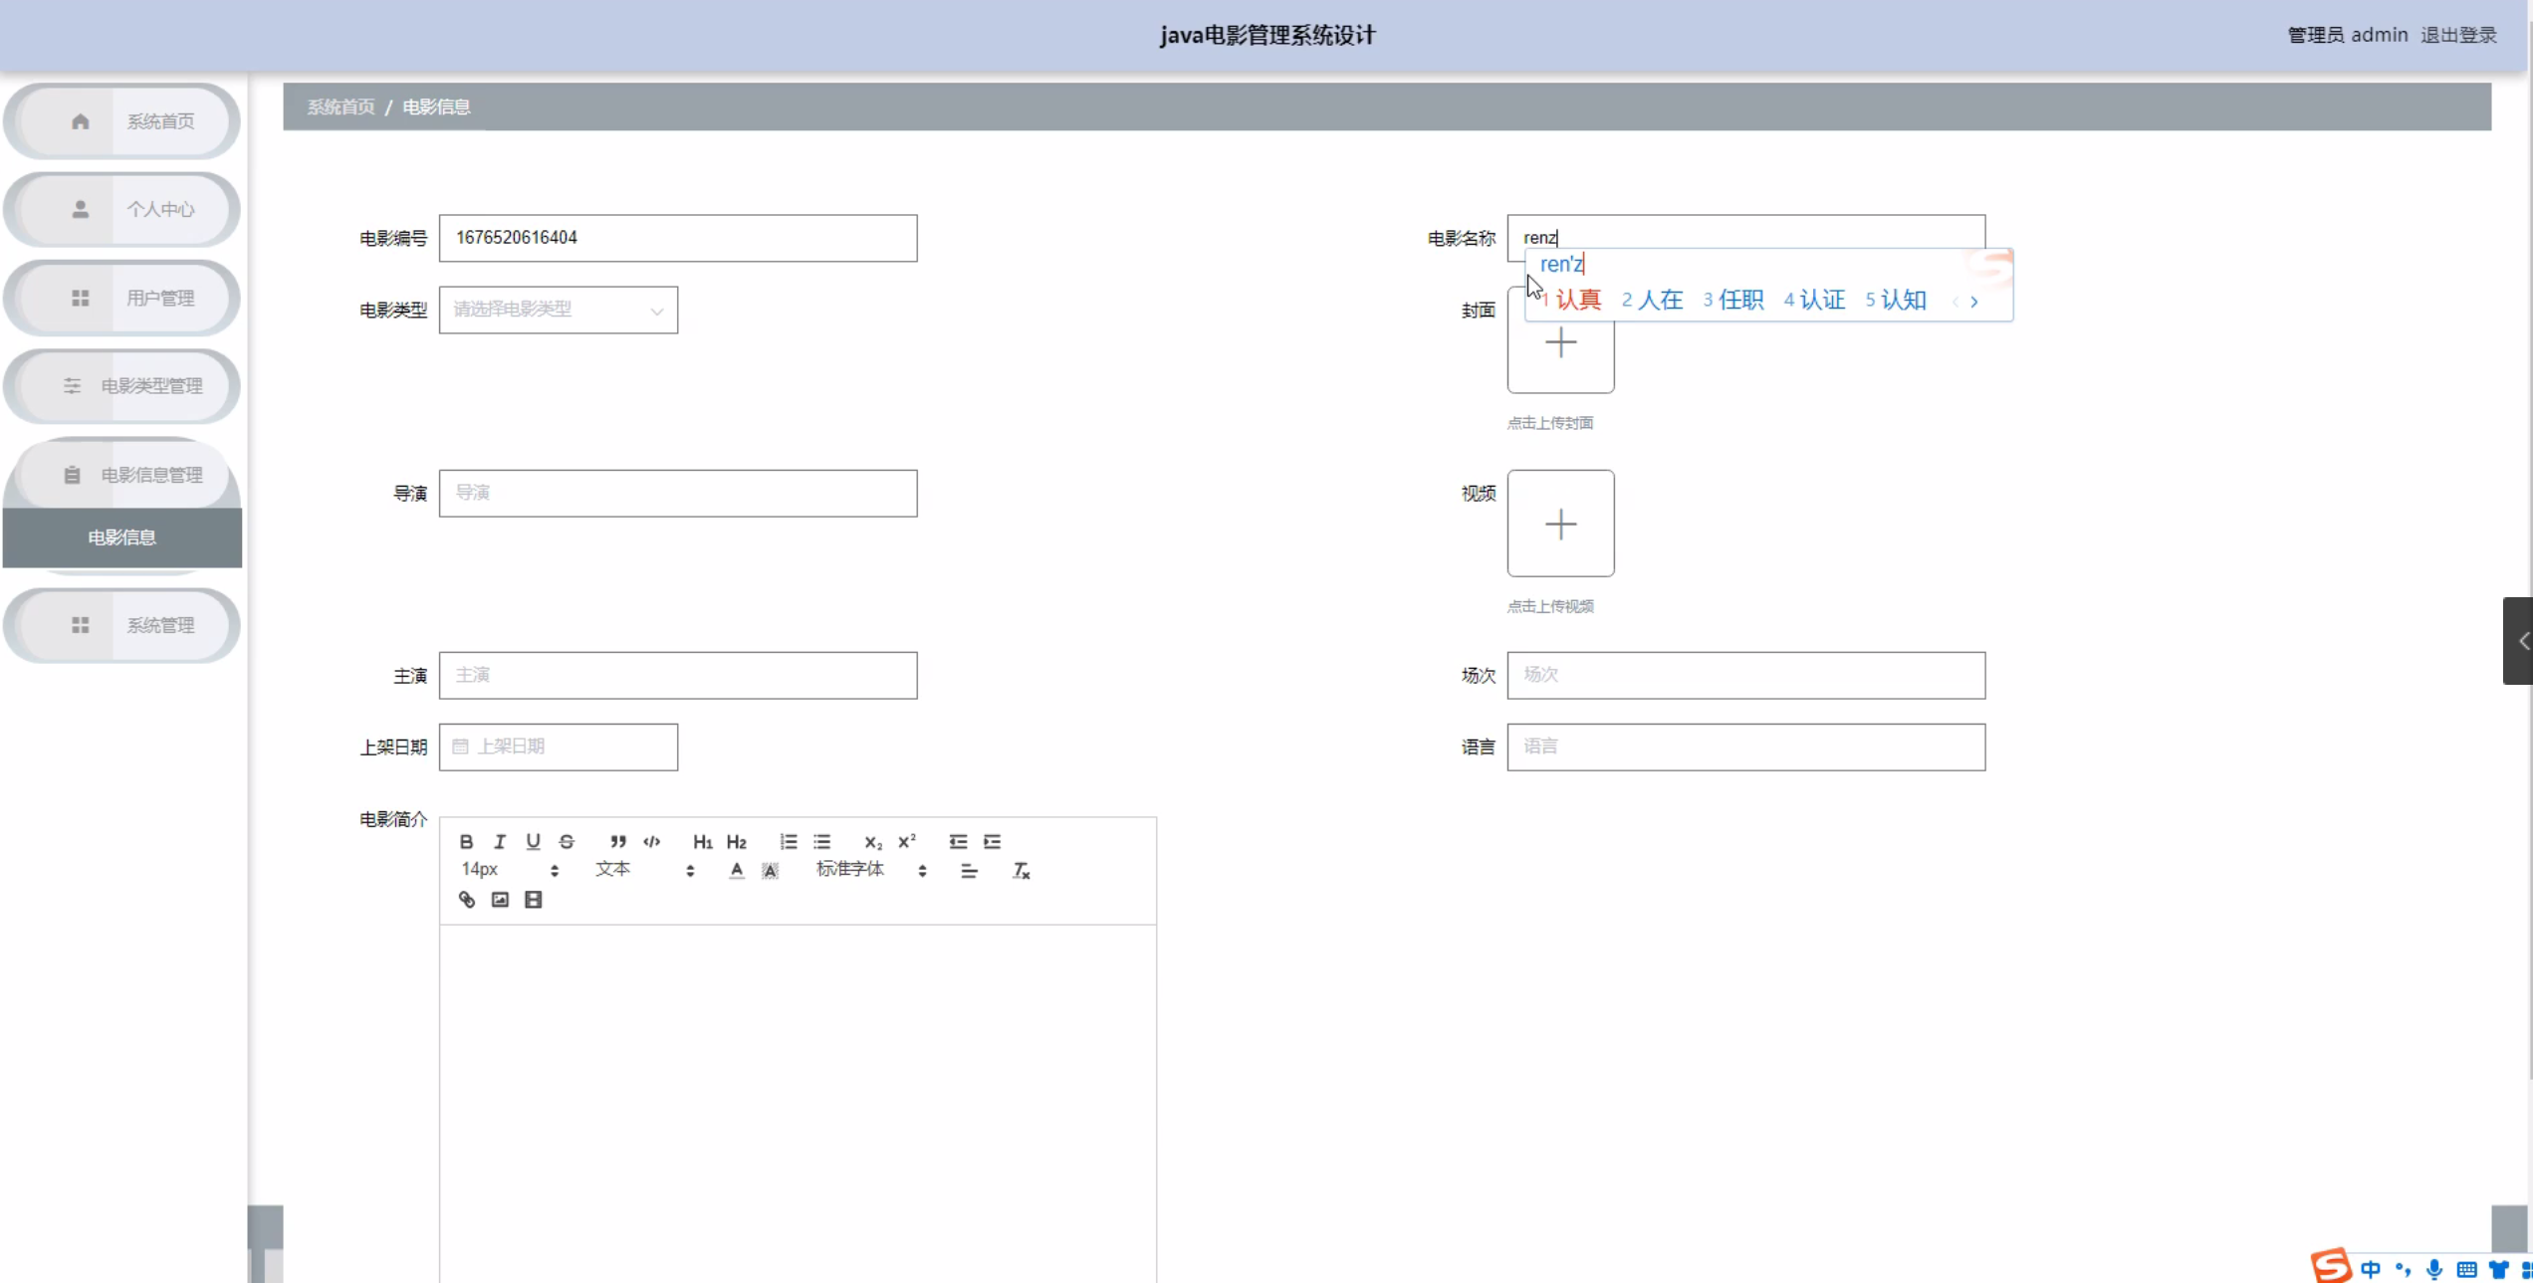Open 个人中心 in the sidebar
The image size is (2533, 1283).
[122, 209]
